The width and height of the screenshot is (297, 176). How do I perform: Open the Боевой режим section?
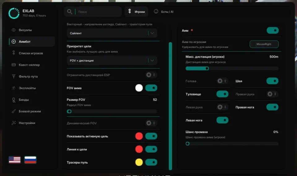pos(32,111)
